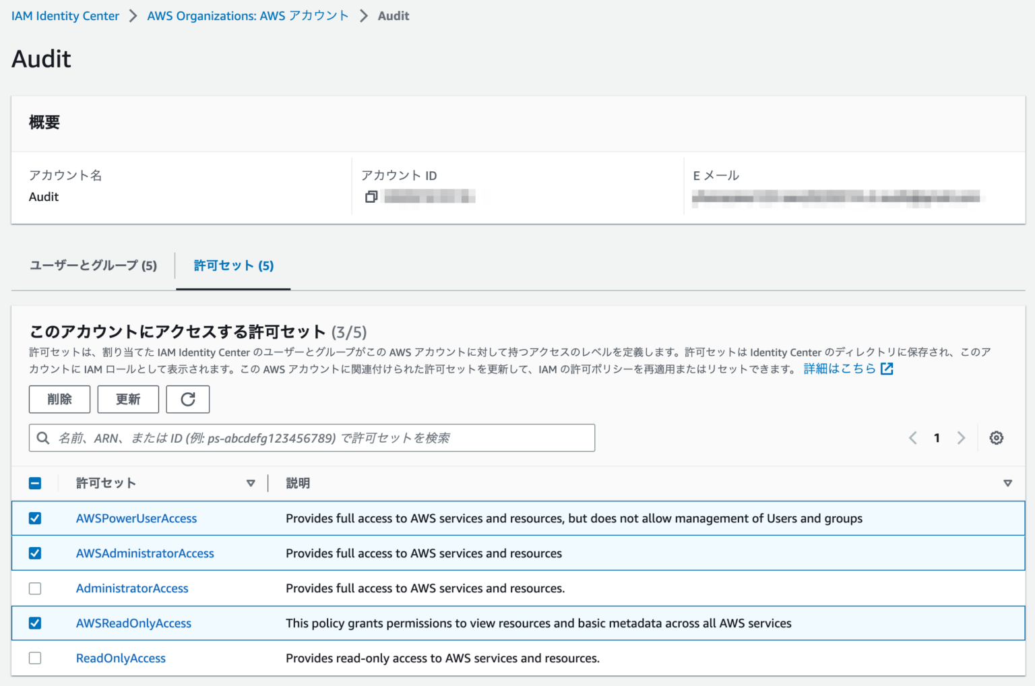This screenshot has width=1035, height=686.
Task: Click the search magnifier icon
Action: point(43,438)
